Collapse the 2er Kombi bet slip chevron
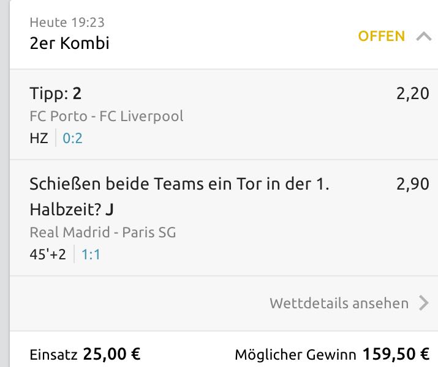The height and width of the screenshot is (367, 438). pos(423,36)
